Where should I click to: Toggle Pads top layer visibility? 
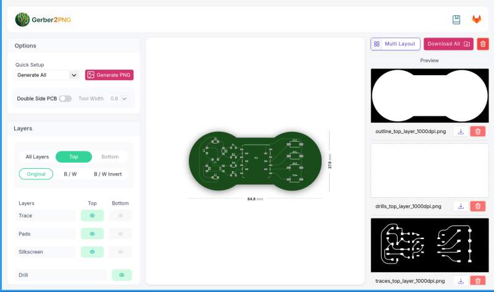point(92,234)
